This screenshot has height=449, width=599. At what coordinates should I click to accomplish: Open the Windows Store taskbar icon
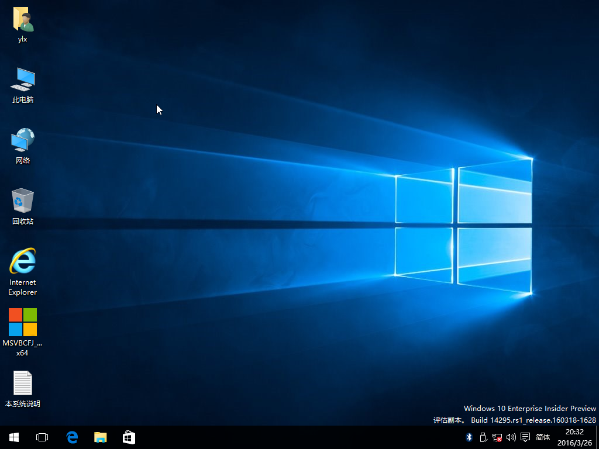pos(129,437)
